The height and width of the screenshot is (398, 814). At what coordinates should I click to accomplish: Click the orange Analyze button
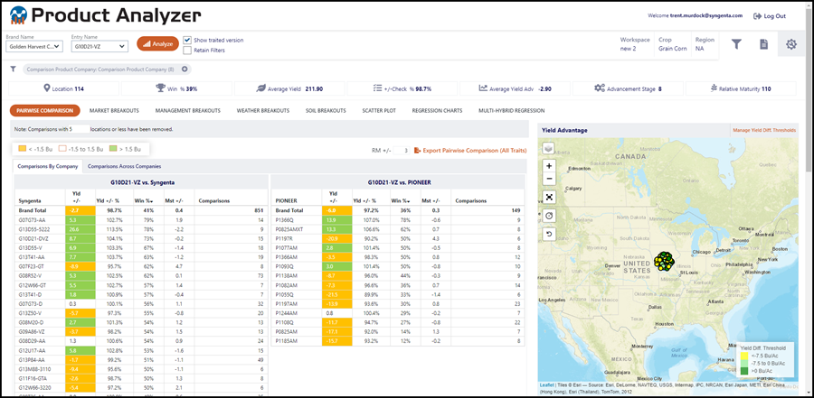157,44
